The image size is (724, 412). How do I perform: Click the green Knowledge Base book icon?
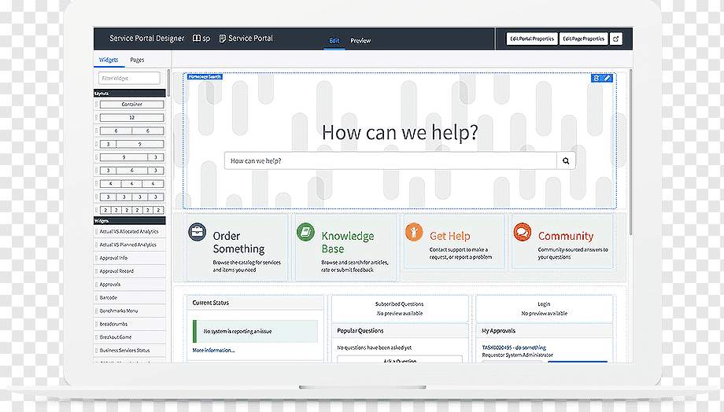pos(305,232)
